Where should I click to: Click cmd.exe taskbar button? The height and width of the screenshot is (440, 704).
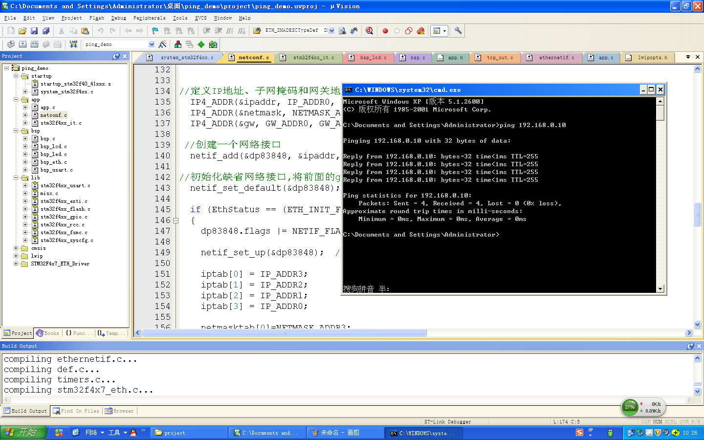pos(423,433)
